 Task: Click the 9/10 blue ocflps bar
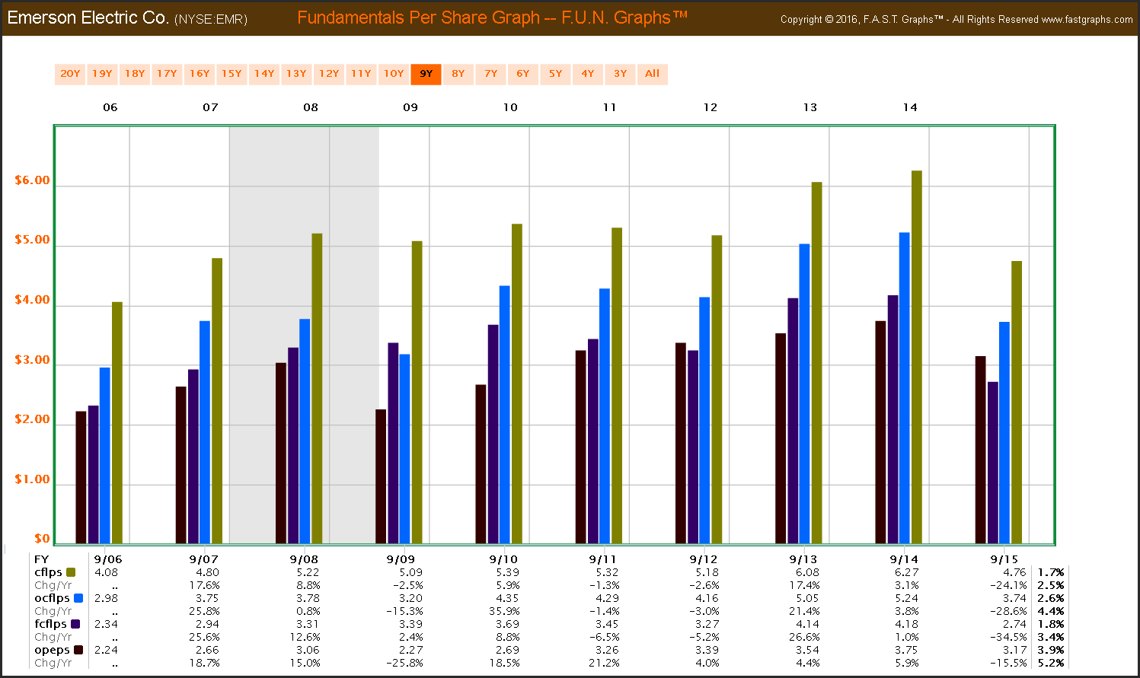click(505, 415)
